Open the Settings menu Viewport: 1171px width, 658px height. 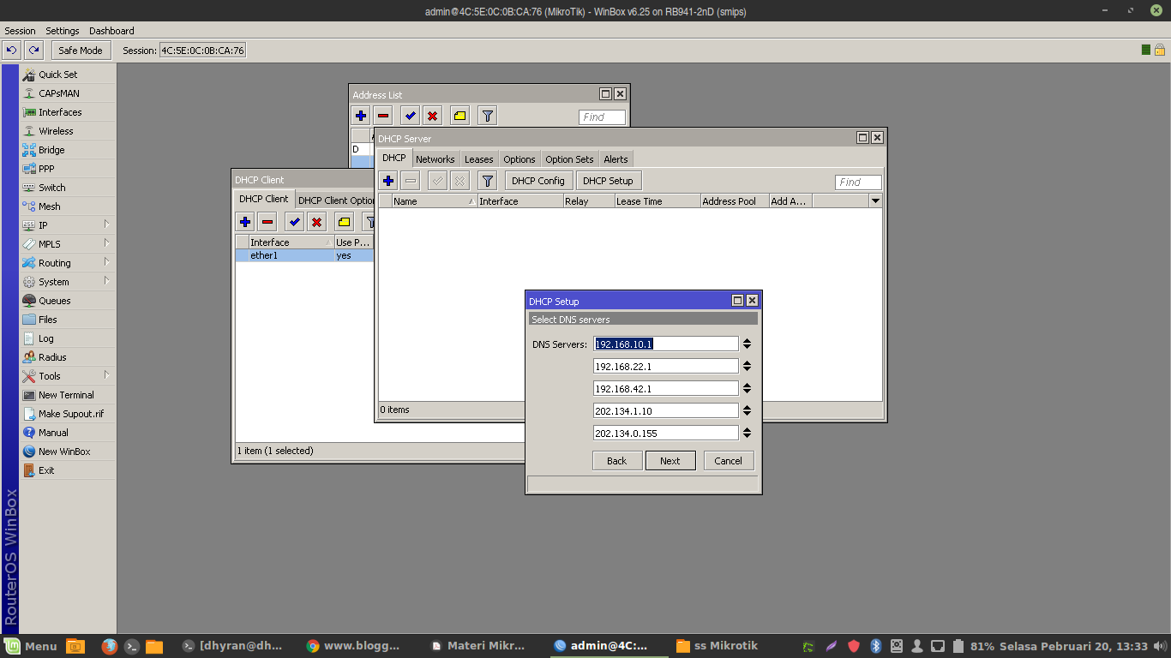pyautogui.click(x=63, y=31)
